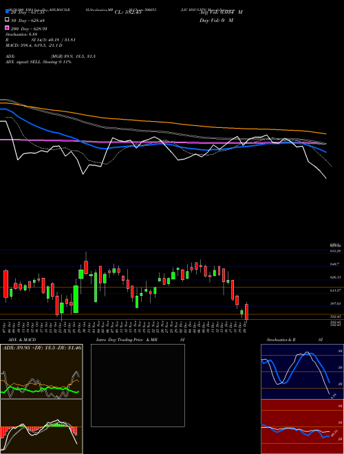Click the 'MACD: 598.4, 619.5, -21.1 D' line

pyautogui.click(x=34, y=45)
